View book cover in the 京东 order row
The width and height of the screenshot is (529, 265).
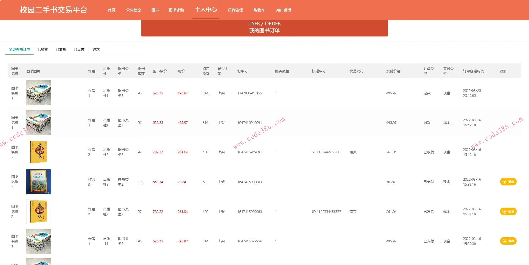(x=39, y=212)
